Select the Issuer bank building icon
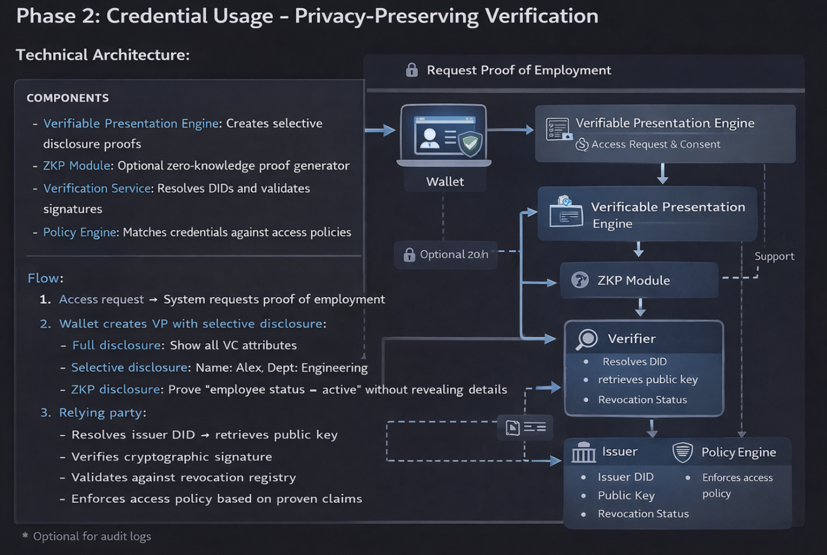This screenshot has width=827, height=555. coord(582,451)
